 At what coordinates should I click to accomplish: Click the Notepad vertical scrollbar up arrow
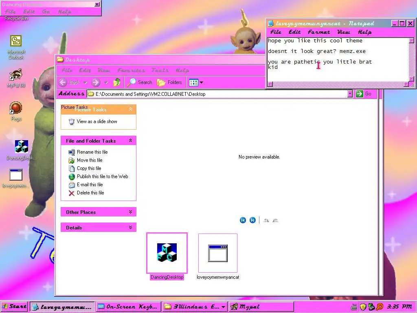[411, 40]
